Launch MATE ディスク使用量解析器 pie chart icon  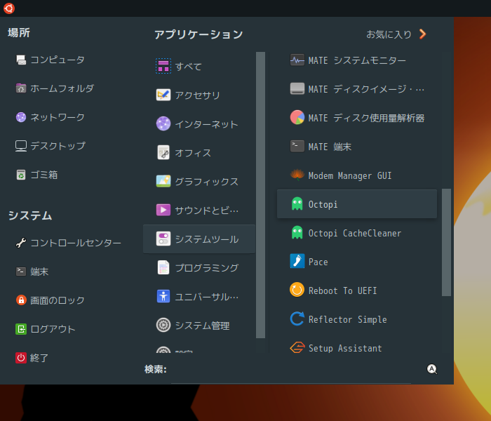coord(297,118)
